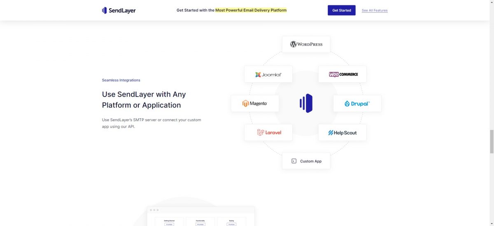The height and width of the screenshot is (226, 494).
Task: Click the Custom App terminal icon
Action: pos(294,161)
